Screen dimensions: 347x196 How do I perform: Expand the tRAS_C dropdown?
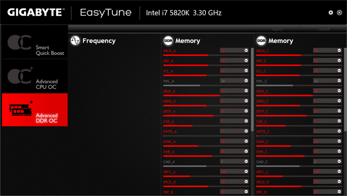click(339, 91)
